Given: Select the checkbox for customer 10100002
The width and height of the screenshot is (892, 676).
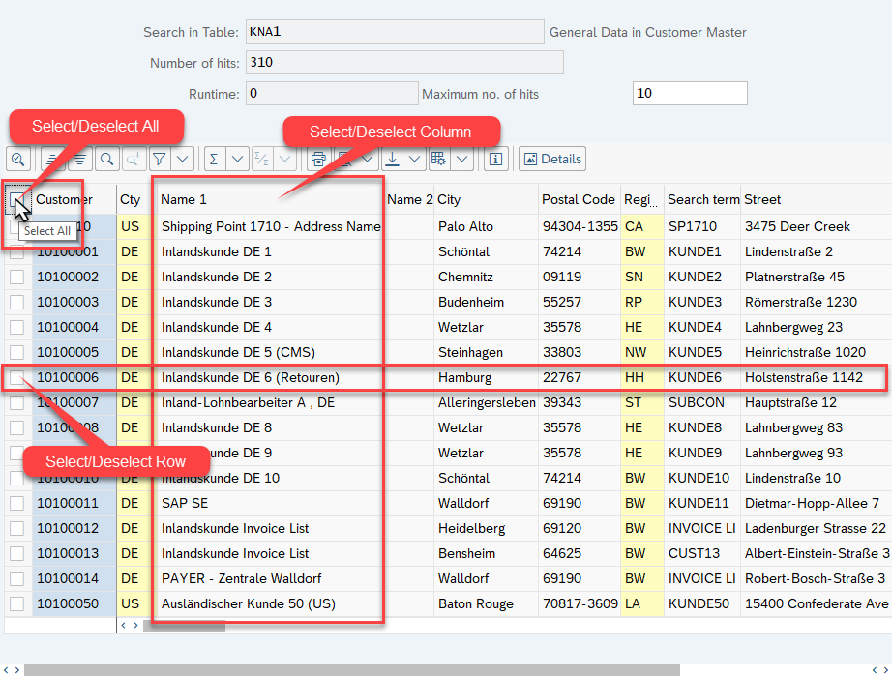Looking at the screenshot, I should point(16,277).
